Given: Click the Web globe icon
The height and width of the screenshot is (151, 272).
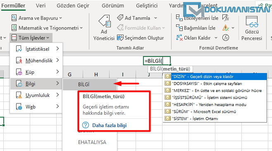Looking at the screenshot, I should click(19, 107).
